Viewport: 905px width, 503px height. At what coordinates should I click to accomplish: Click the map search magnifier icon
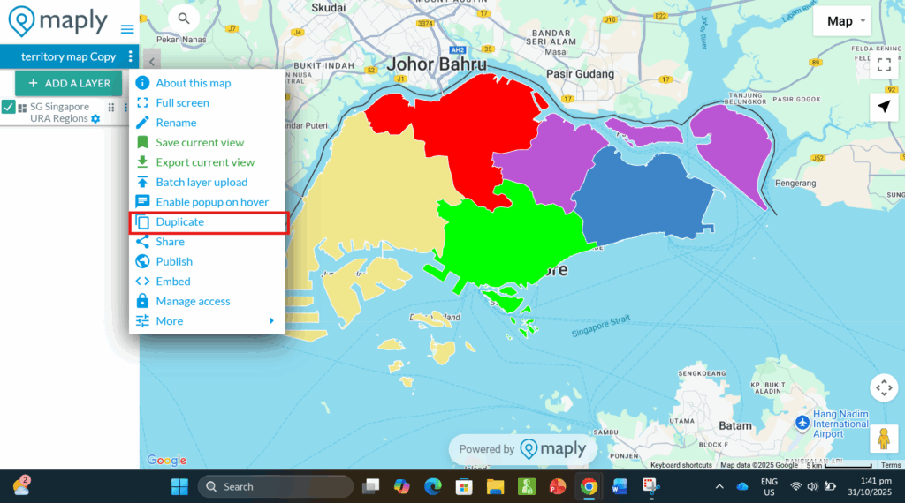183,18
